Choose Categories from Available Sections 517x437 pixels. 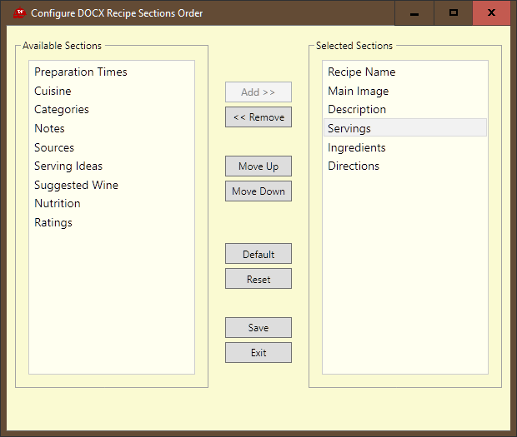[62, 110]
